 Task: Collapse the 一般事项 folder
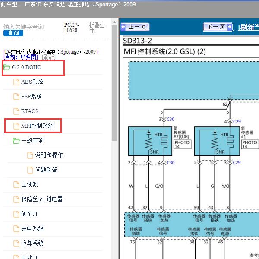pyautogui.click(x=32, y=140)
